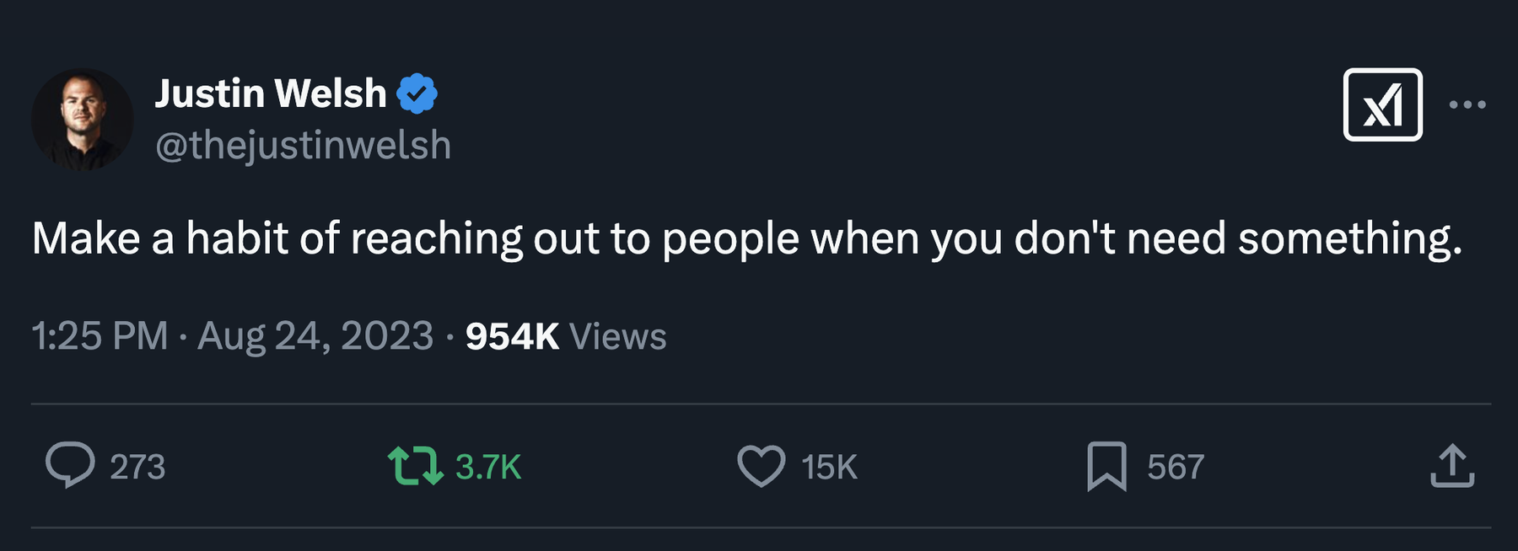The height and width of the screenshot is (551, 1518).
Task: Open the three-dot more options menu
Action: 1467,104
